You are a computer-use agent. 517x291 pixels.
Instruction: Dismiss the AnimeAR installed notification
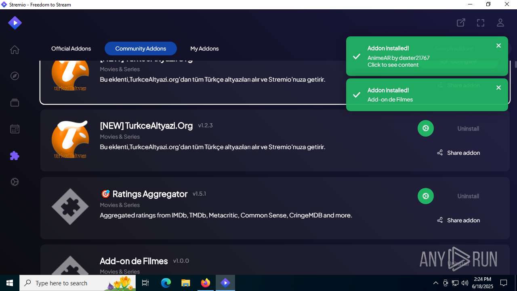tap(498, 46)
